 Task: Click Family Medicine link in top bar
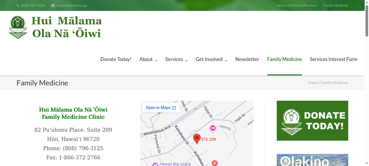[x=336, y=5]
